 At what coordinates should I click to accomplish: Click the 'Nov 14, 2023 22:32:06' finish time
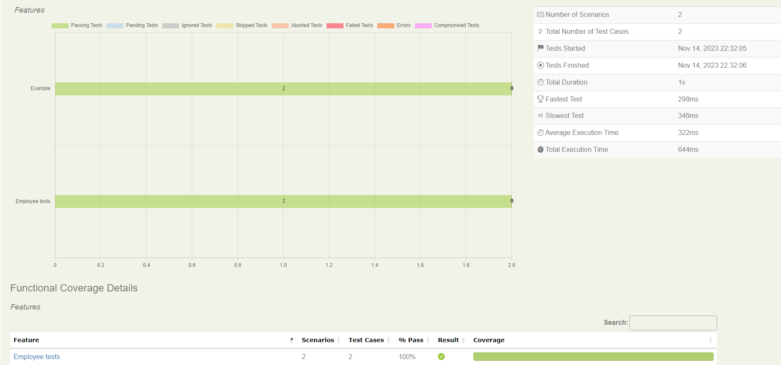pyautogui.click(x=712, y=65)
